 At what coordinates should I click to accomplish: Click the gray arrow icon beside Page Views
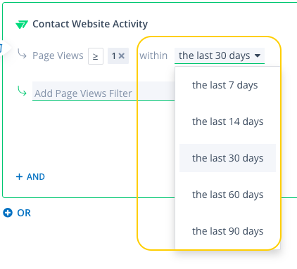pos(22,53)
